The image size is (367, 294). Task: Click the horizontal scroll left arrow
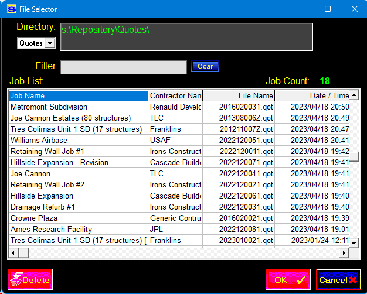[x=13, y=253]
